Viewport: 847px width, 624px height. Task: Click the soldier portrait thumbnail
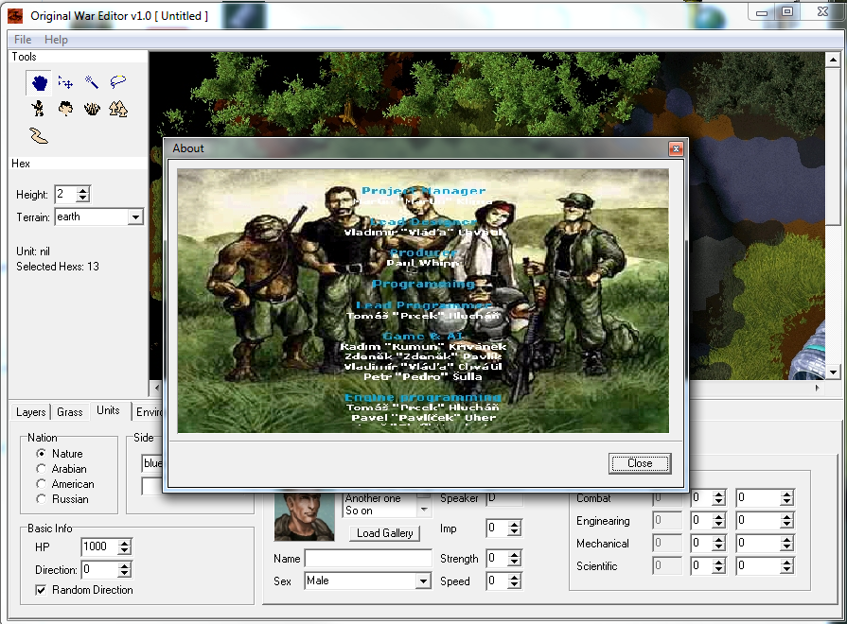click(304, 516)
